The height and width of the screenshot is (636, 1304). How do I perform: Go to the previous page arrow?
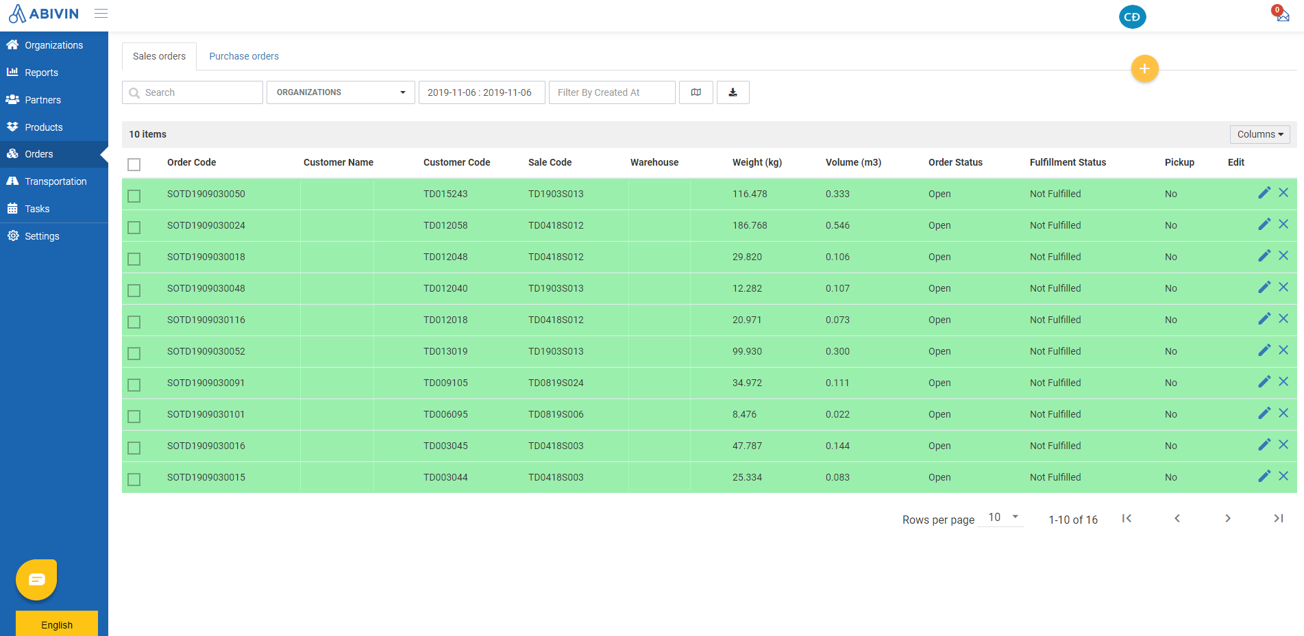[1177, 518]
